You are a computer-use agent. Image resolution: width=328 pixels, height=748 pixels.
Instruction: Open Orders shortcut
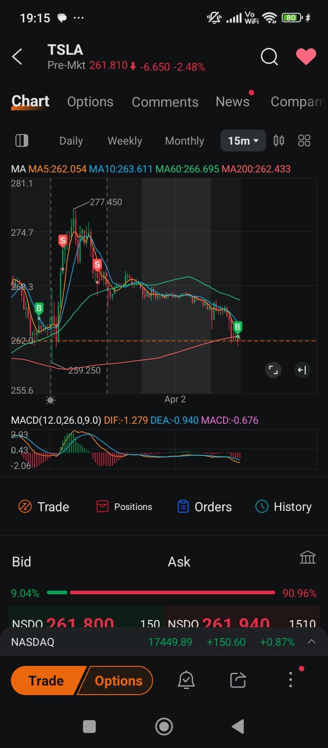204,507
